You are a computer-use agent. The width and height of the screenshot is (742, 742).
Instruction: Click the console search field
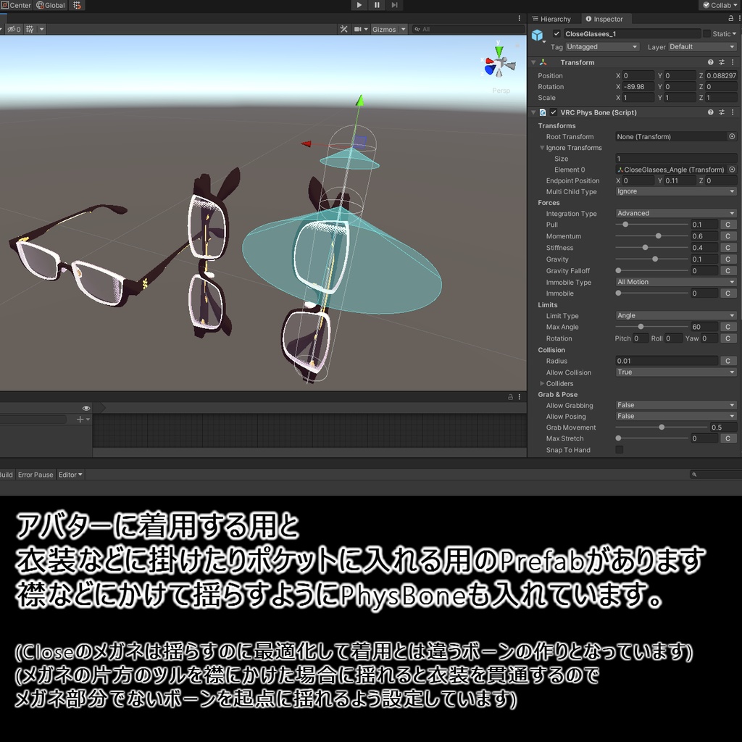click(715, 474)
